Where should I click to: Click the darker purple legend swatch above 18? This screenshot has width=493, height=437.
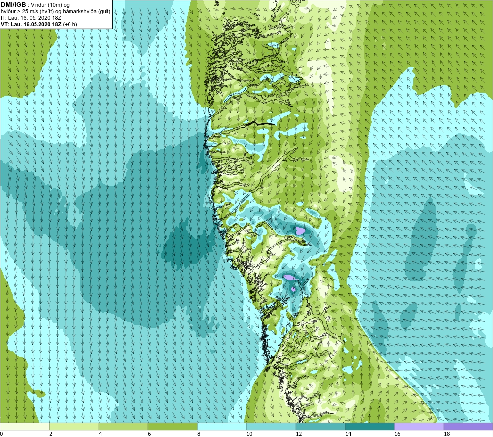(468, 426)
